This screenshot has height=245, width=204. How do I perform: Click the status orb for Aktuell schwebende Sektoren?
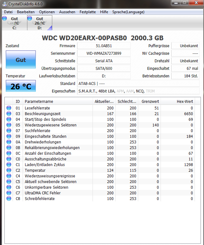[x=9, y=181]
